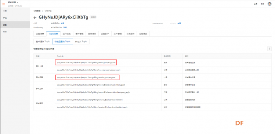The image size is (275, 134).
Task: Switch to the 设备信息 tab
Action: 40,34
